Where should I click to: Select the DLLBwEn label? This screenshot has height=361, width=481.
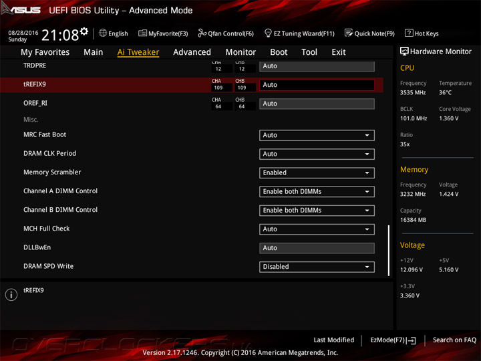click(37, 247)
